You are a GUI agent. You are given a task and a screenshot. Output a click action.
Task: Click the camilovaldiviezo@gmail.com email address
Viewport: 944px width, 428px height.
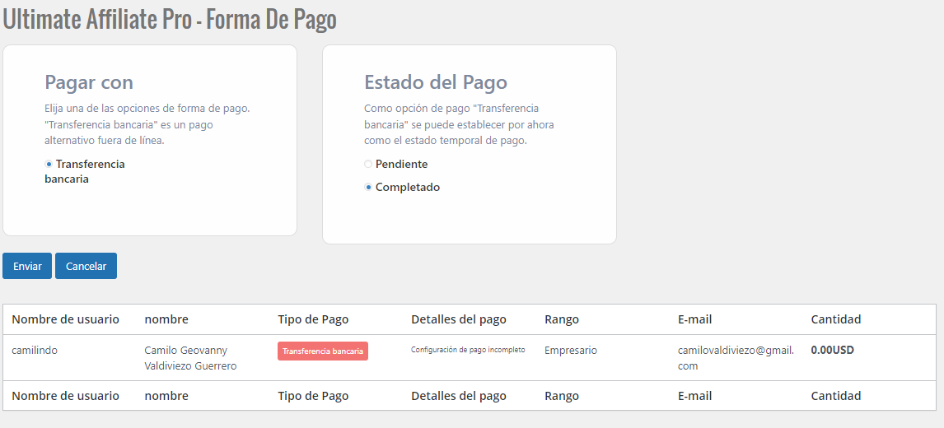pos(736,357)
